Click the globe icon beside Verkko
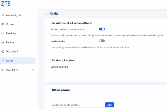 click(3, 24)
